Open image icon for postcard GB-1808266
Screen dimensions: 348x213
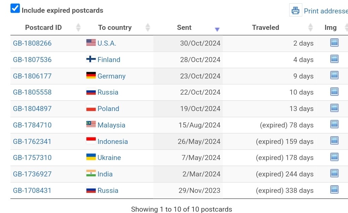[334, 43]
